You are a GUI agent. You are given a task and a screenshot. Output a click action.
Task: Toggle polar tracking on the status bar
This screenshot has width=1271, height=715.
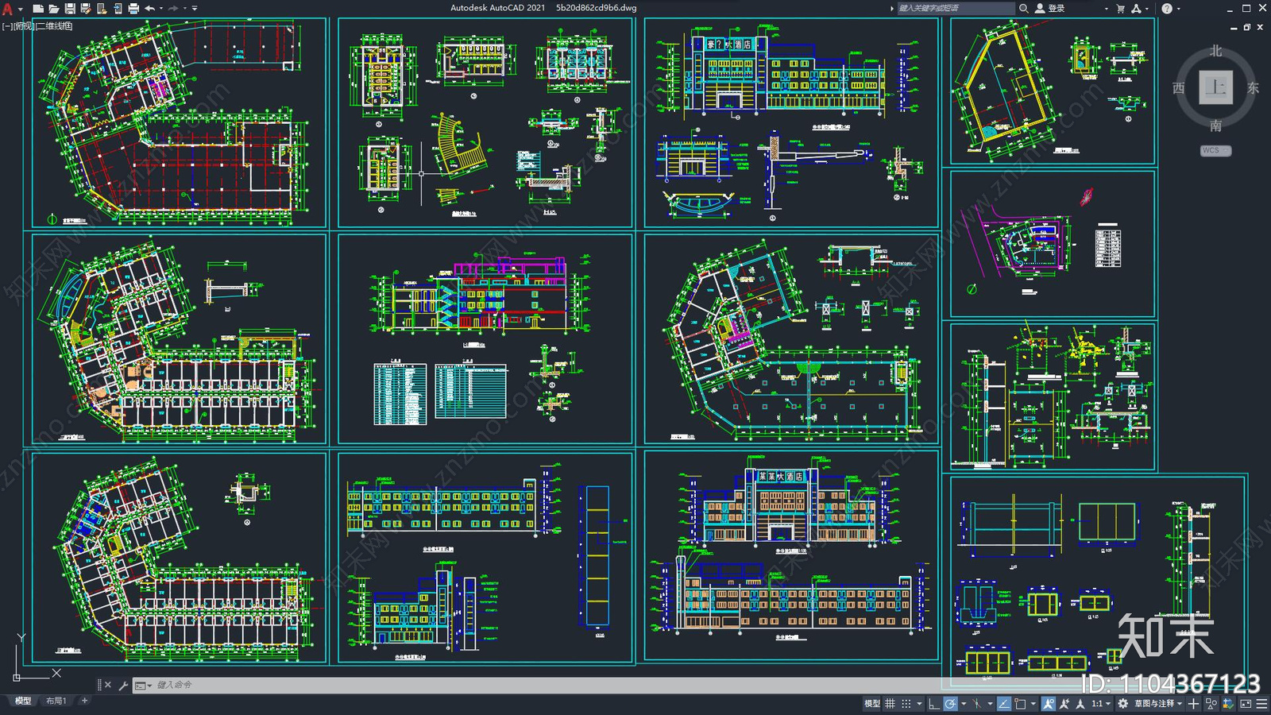pyautogui.click(x=950, y=703)
